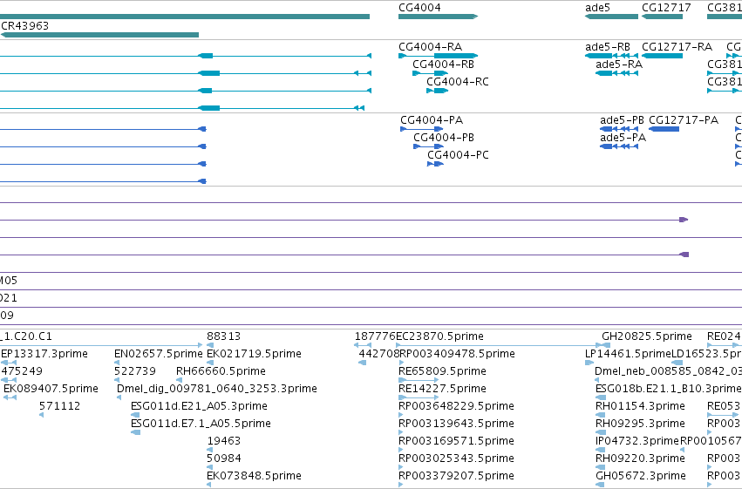The width and height of the screenshot is (742, 489).
Task: Click the IP04732.3prime EST
Action: tap(600, 450)
